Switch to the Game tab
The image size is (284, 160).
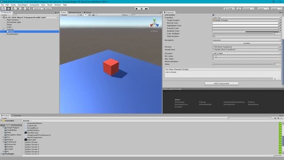click(x=87, y=12)
